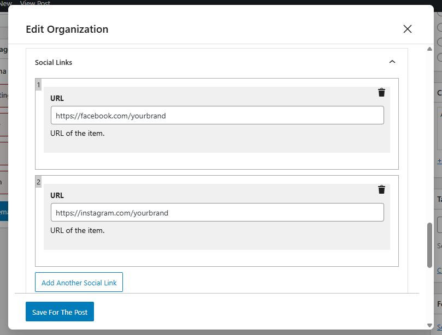Delete the Facebook social link with trash icon
Viewport: 442px width, 335px height.
[x=381, y=92]
